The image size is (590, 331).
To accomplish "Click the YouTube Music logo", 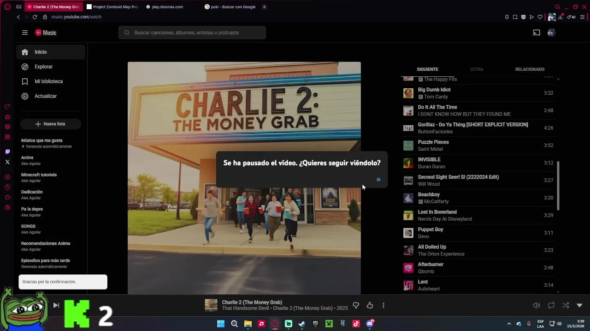I will pos(46,33).
